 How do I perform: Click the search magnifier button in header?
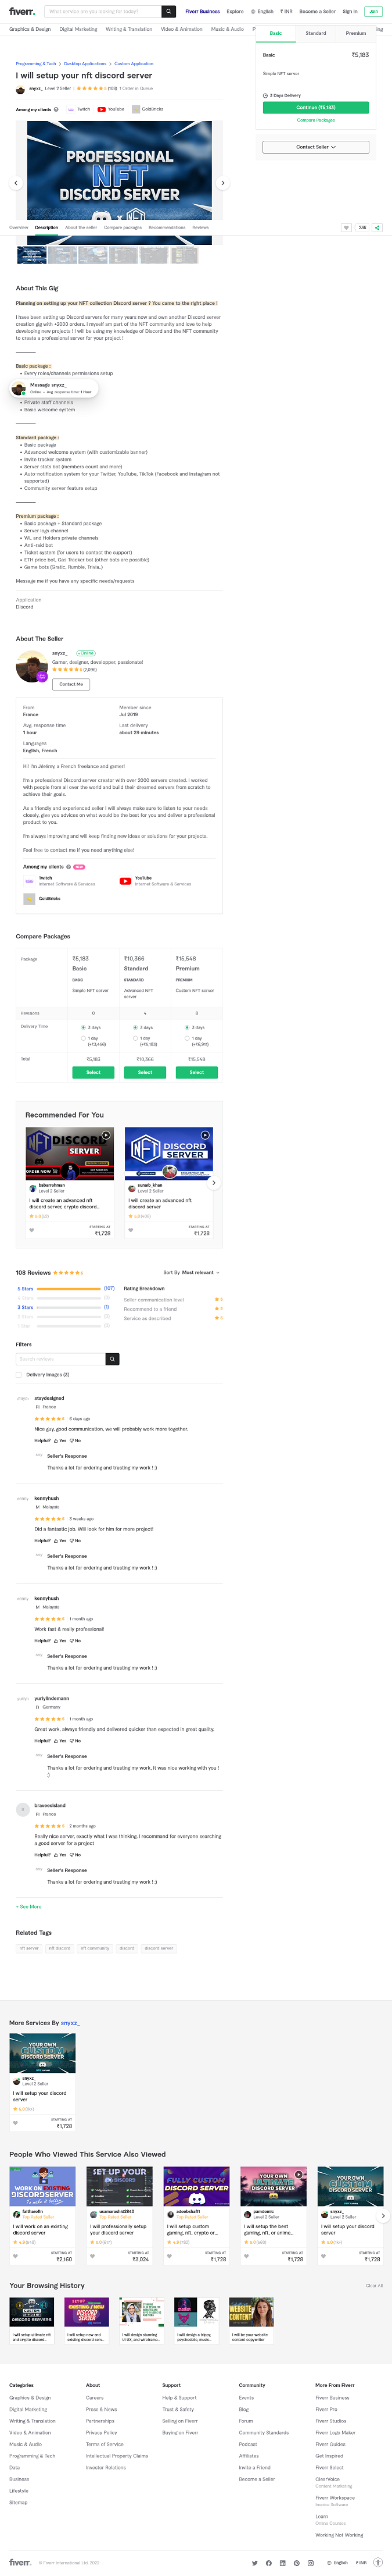[x=168, y=12]
